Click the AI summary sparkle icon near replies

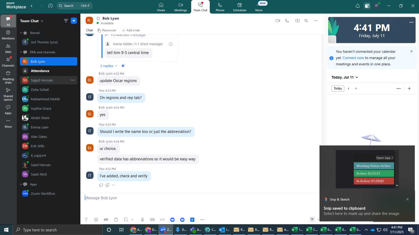coord(123,66)
